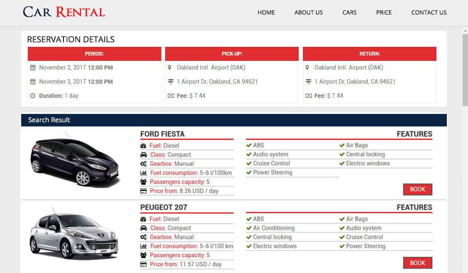This screenshot has width=468, height=273.
Task: Click Ford Fiesta 'Central locking' feature
Action: 366,155
